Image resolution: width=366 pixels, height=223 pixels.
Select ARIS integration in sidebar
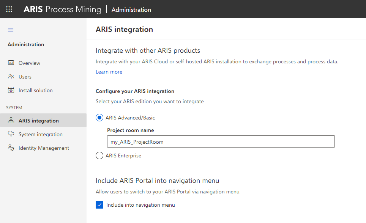point(43,120)
